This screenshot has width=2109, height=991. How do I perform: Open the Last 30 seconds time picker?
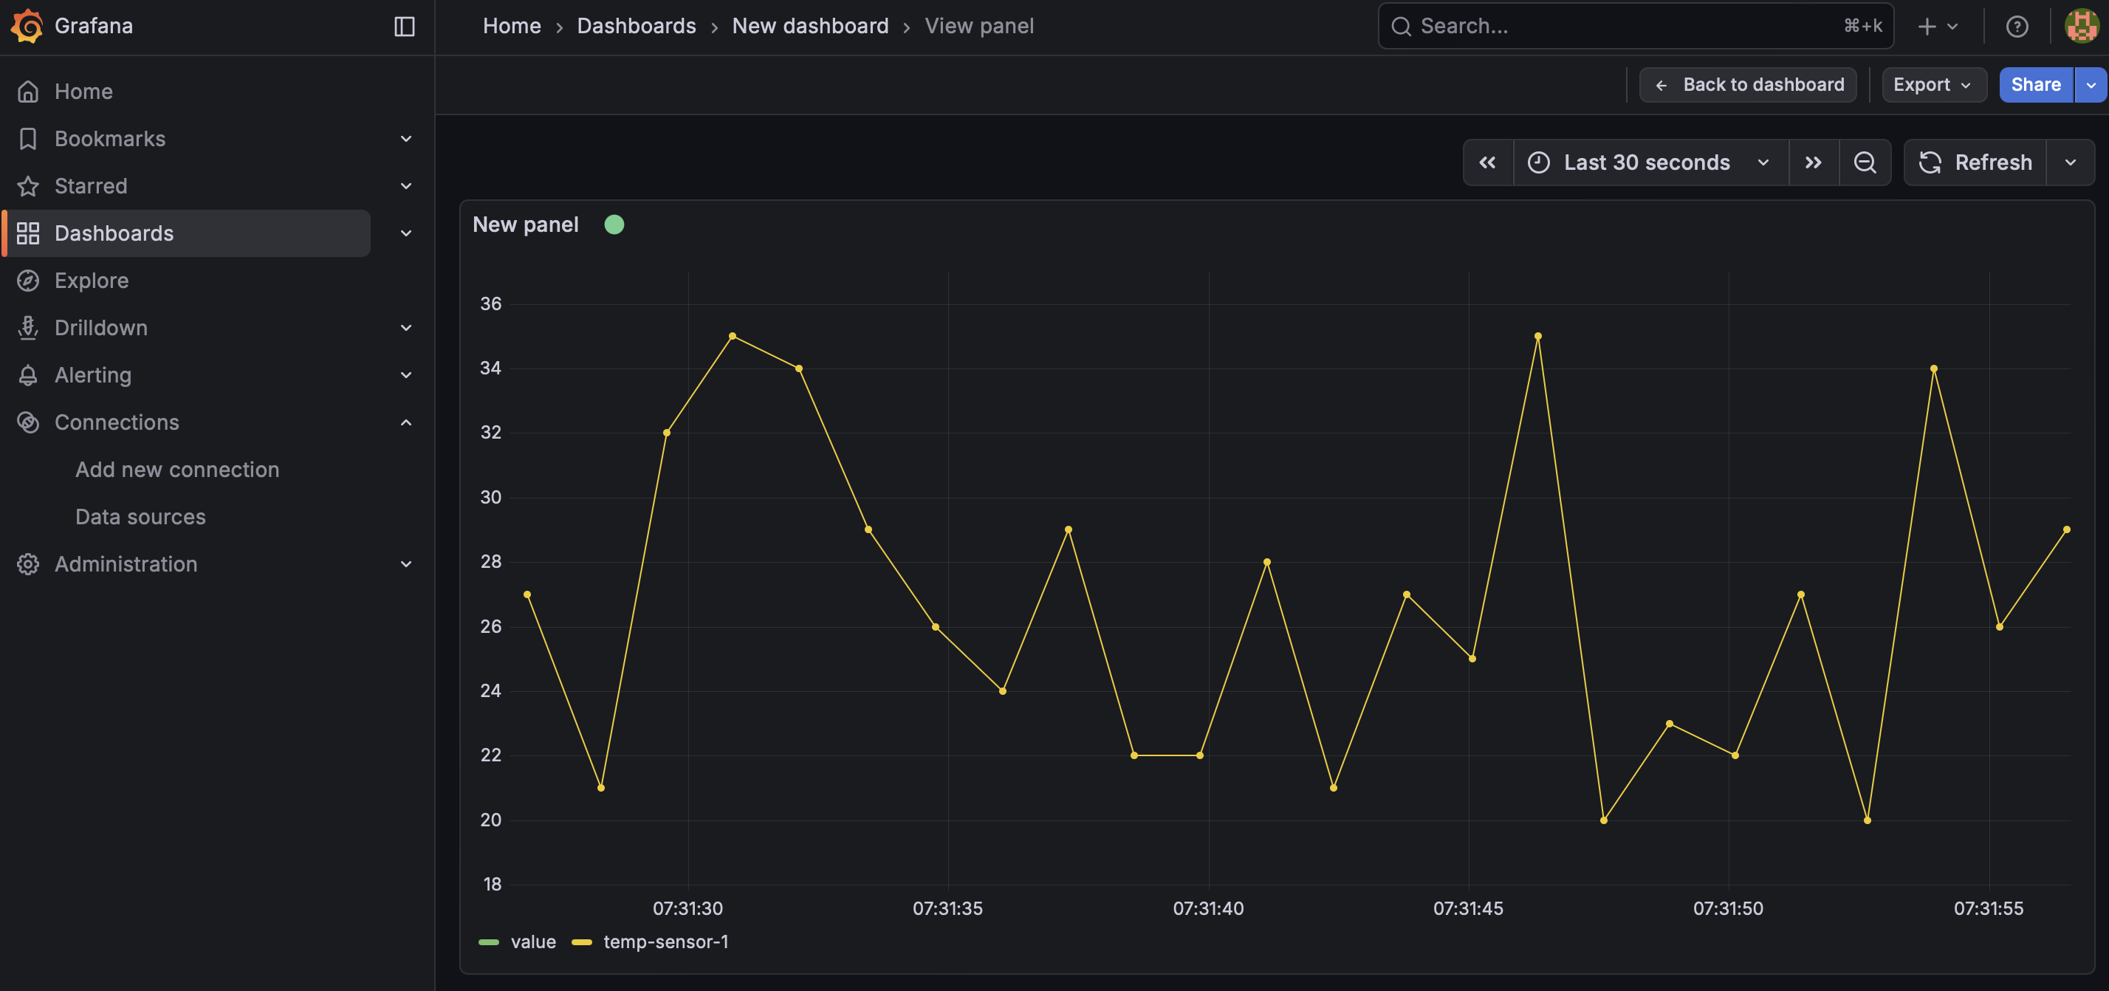click(1647, 161)
